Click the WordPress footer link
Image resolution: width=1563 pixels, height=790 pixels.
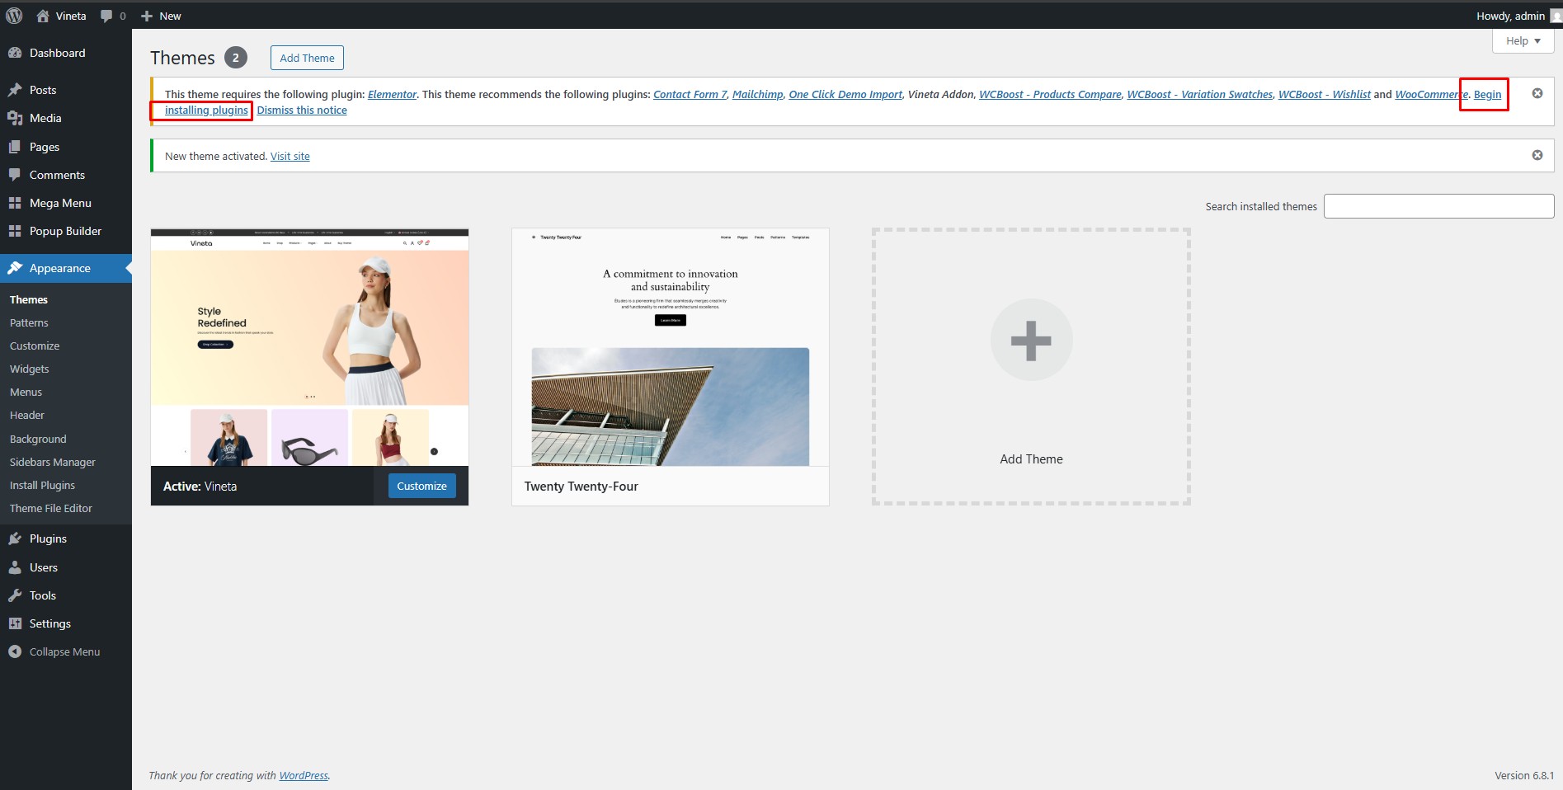click(304, 775)
